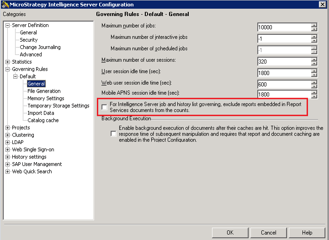The width and height of the screenshot is (329, 240).
Task: Open the Security category
Action: click(x=29, y=40)
